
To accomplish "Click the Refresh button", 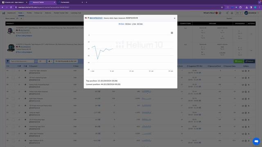I will point(249,61).
